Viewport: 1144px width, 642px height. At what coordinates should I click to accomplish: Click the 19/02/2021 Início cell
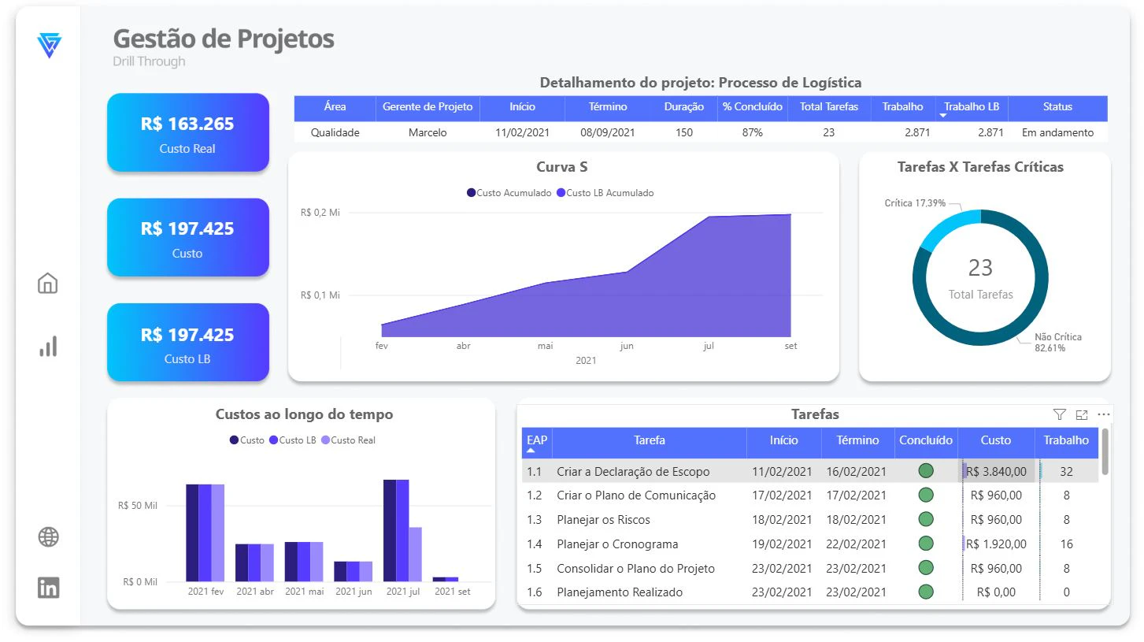click(x=781, y=544)
